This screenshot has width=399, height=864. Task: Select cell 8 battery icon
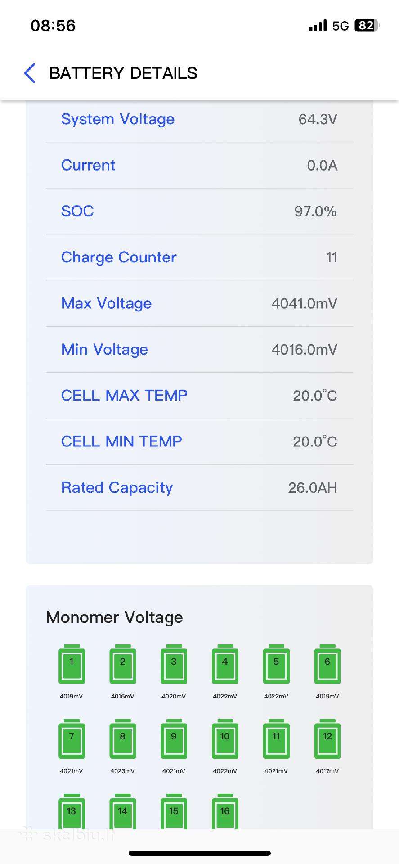point(123,739)
